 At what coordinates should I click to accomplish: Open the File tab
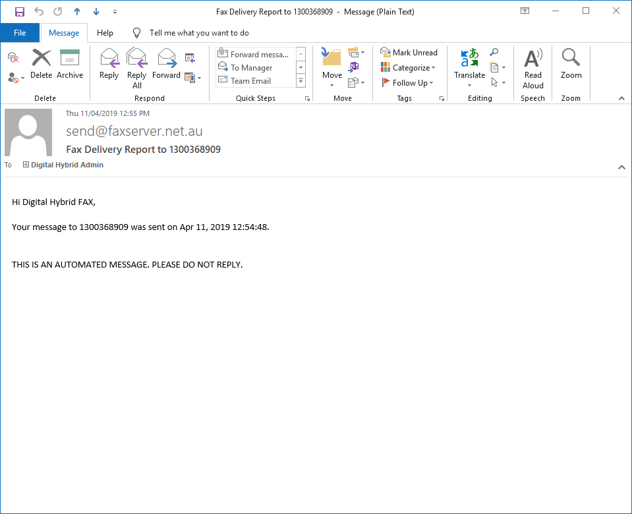tap(20, 33)
